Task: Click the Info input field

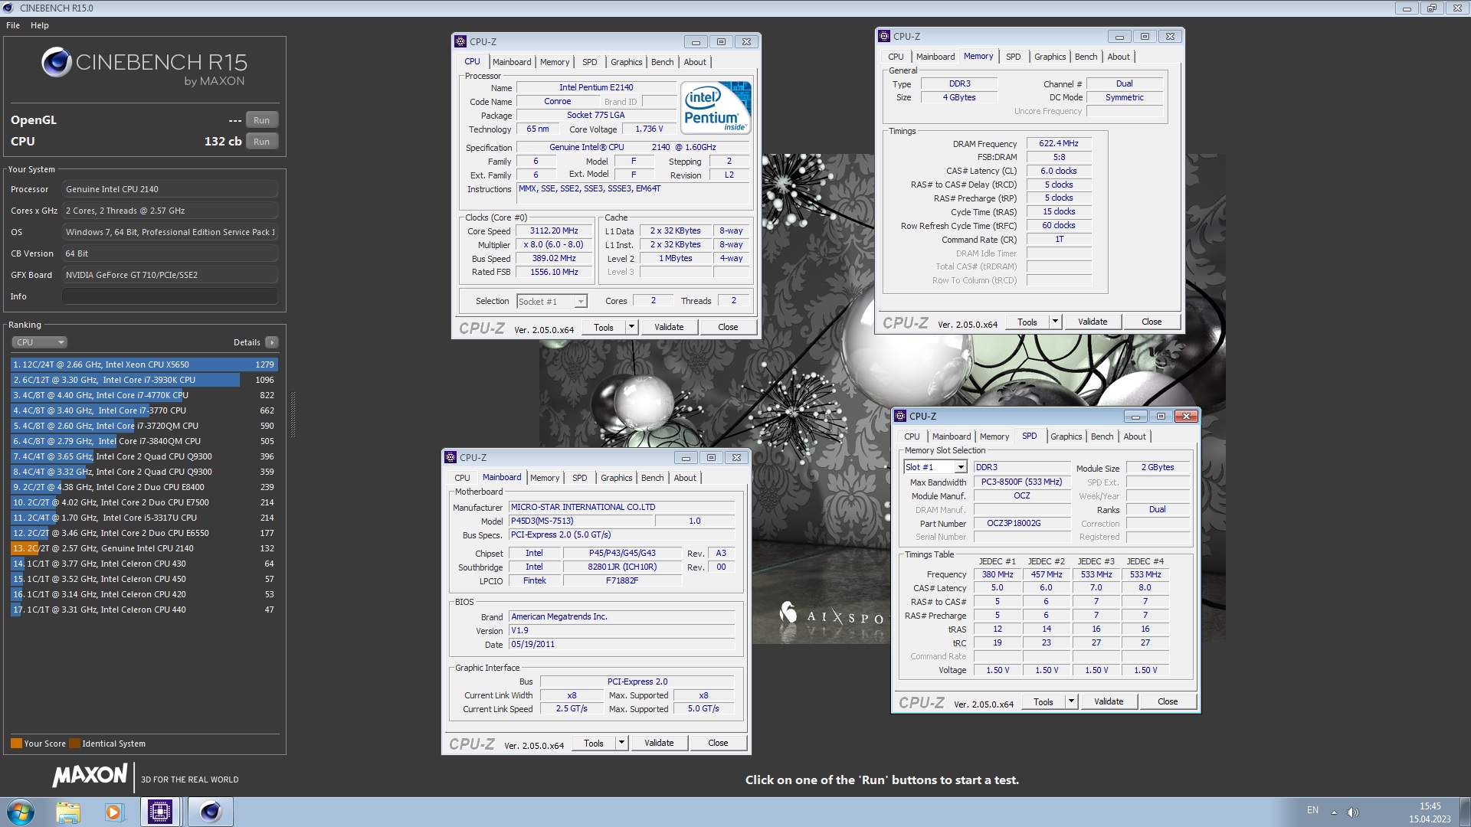Action: [x=169, y=296]
